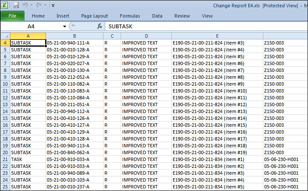Select column A header
Screen dimensions: 308x191
pos(28,36)
